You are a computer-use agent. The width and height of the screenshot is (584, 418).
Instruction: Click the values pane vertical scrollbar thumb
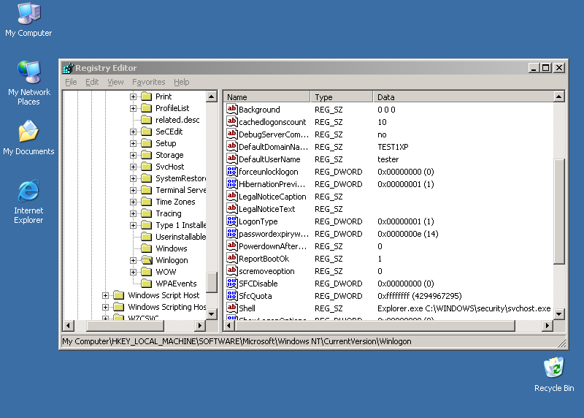pos(558,211)
